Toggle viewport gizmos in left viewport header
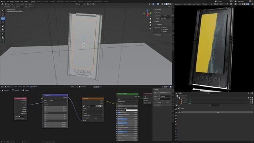Screen dimensions: 254x143 [154, 4]
